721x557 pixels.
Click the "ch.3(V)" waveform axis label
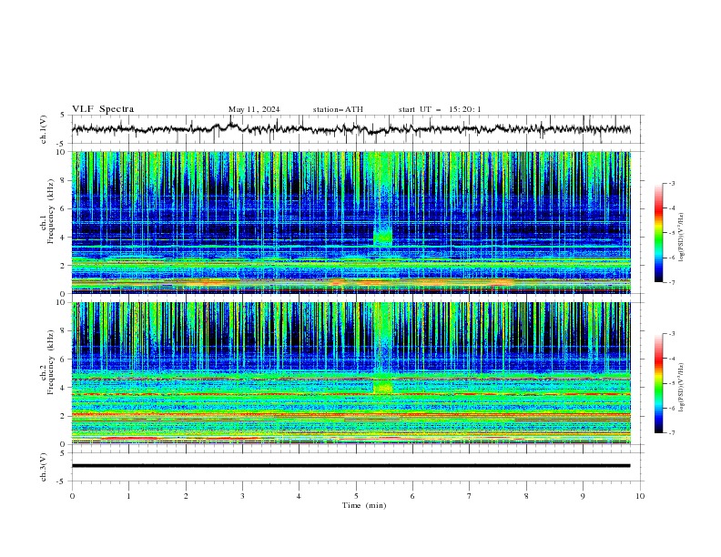click(43, 467)
